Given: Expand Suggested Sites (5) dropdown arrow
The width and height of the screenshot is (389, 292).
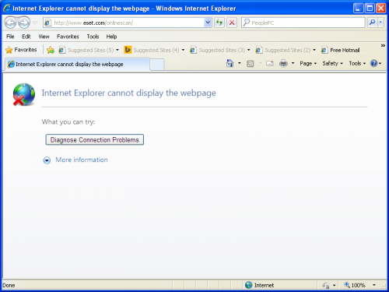Looking at the screenshot, I should click(117, 50).
